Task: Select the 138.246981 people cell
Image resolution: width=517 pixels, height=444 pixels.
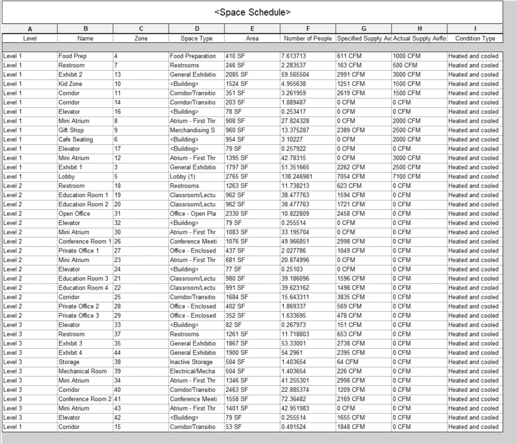Action: (308, 177)
